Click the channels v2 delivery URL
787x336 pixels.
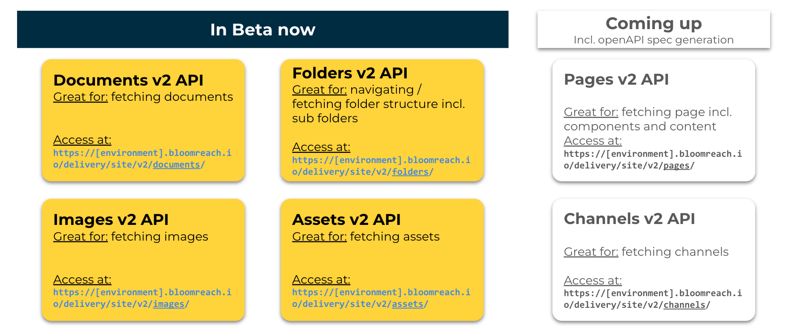pos(652,299)
